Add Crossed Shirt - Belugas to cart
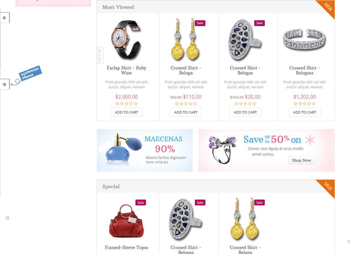The image size is (350, 254). point(245,112)
